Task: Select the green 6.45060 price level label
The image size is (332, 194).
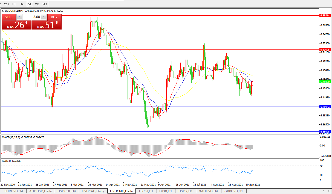Action: [x=325, y=82]
